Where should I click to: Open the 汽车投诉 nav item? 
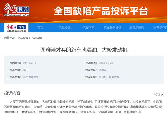point(64,28)
